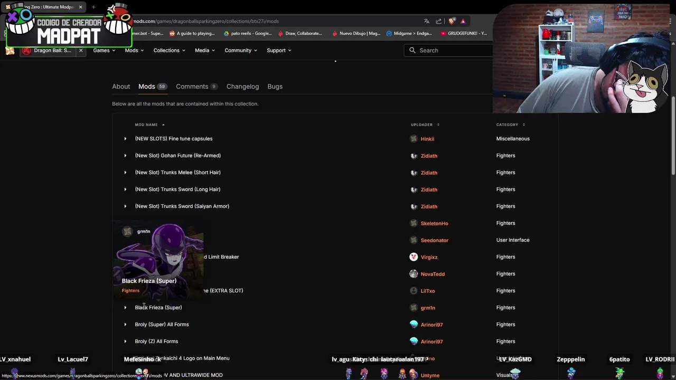
Task: Click grm1n avatar in Uploader column
Action: (x=414, y=308)
